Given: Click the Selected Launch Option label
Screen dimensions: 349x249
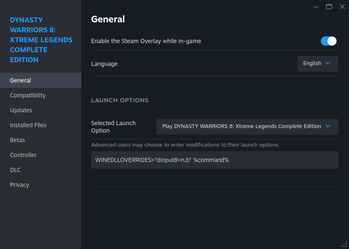Looking at the screenshot, I should [113, 127].
